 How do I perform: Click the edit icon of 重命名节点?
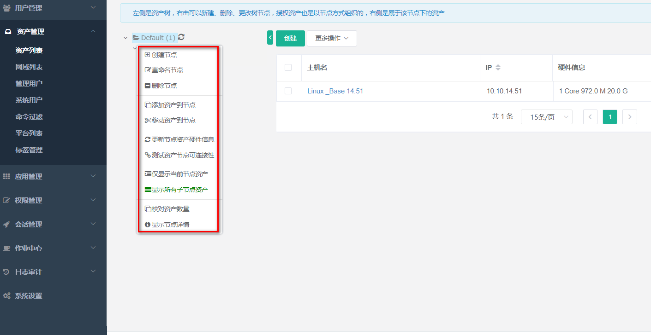tap(148, 70)
